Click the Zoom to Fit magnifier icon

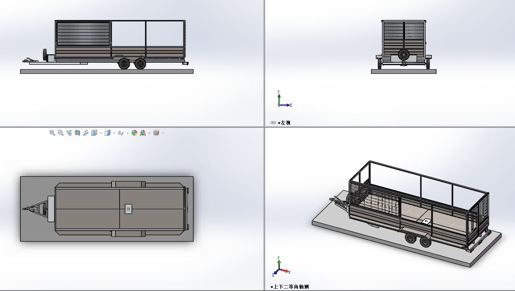point(52,133)
